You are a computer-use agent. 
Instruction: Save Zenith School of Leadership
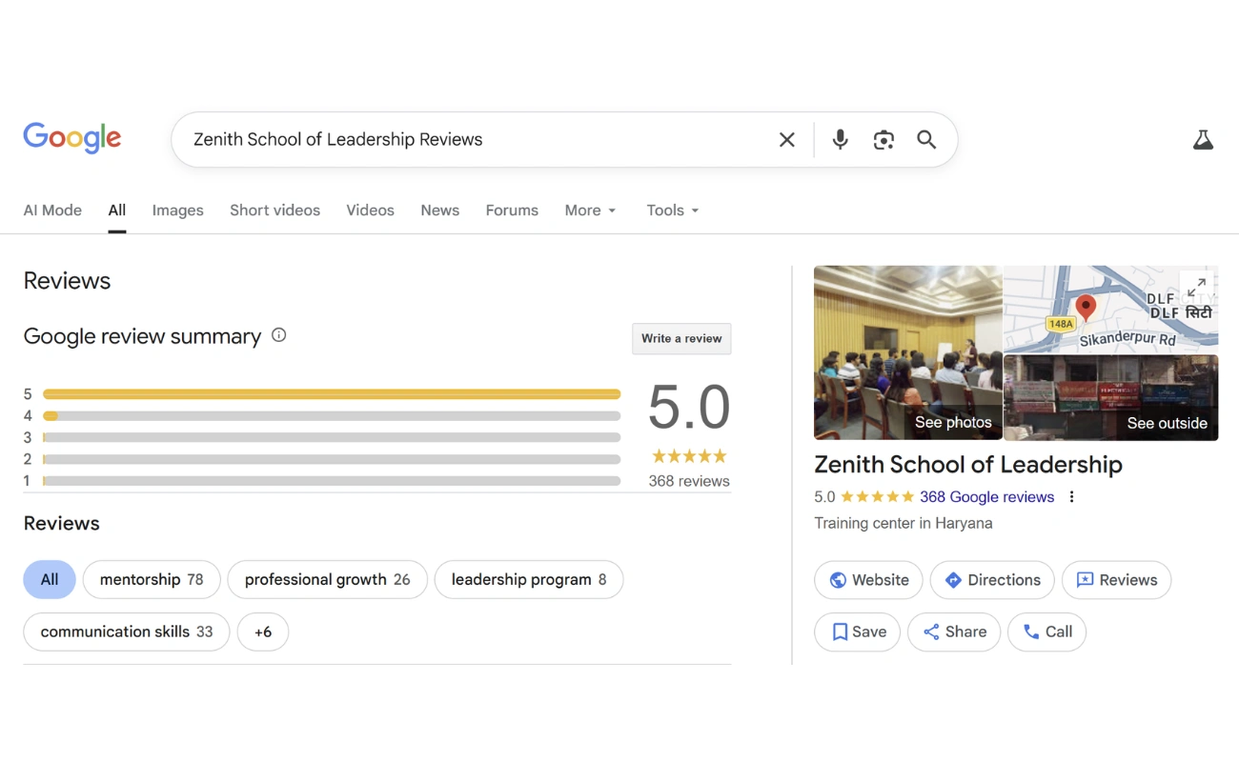(x=857, y=632)
